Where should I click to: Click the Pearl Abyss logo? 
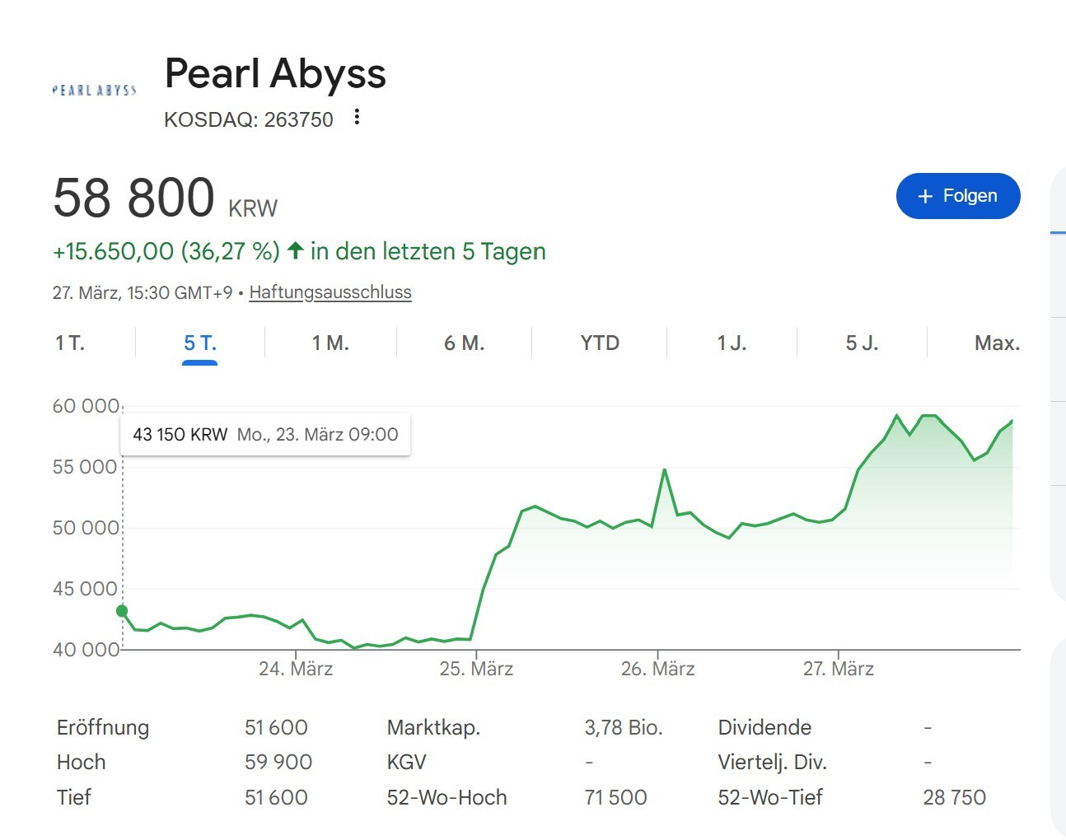point(94,90)
